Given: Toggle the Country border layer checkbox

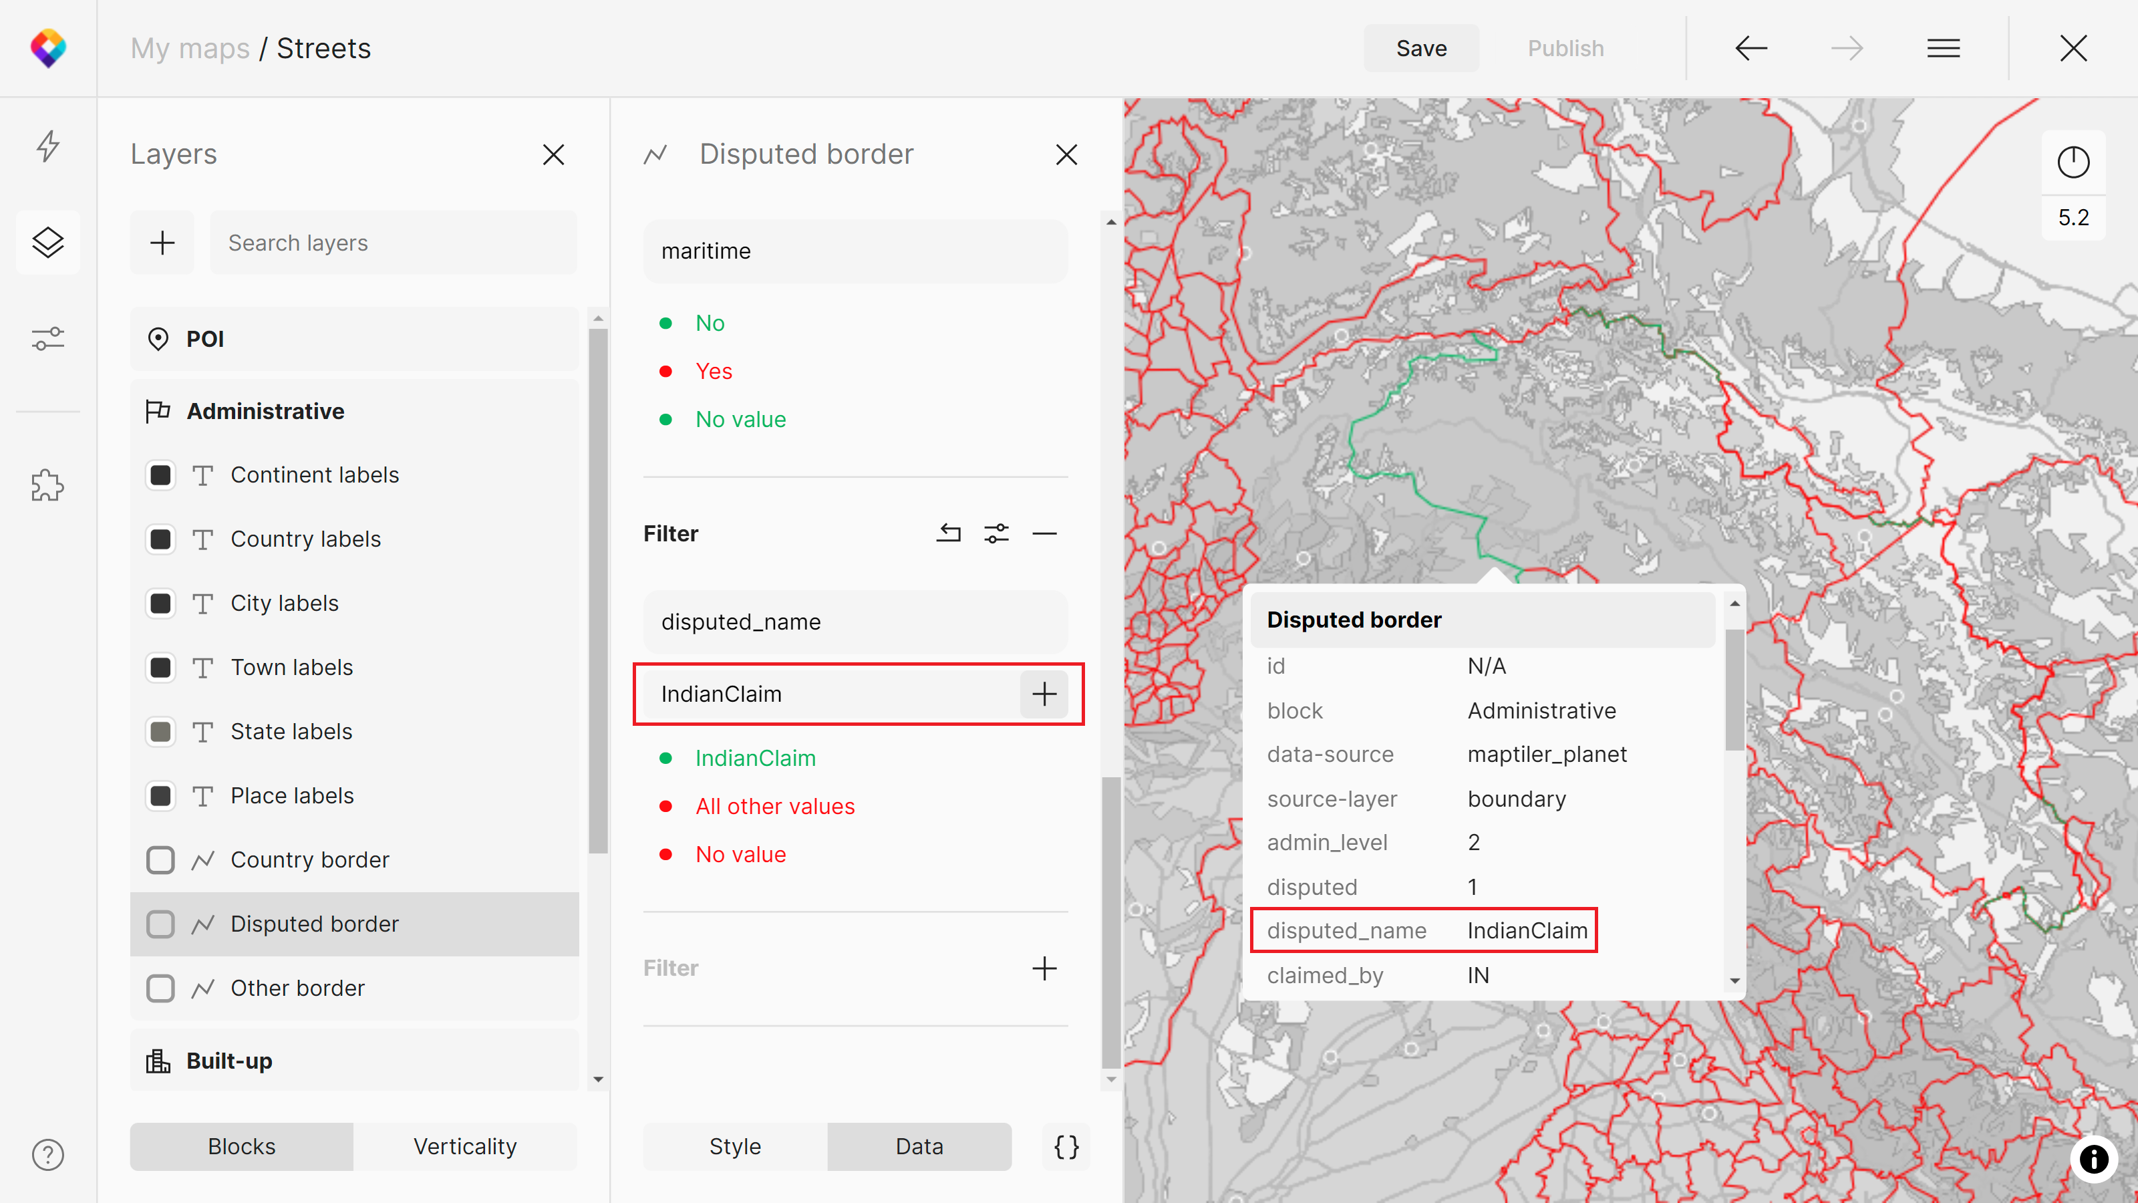Looking at the screenshot, I should tap(160, 860).
